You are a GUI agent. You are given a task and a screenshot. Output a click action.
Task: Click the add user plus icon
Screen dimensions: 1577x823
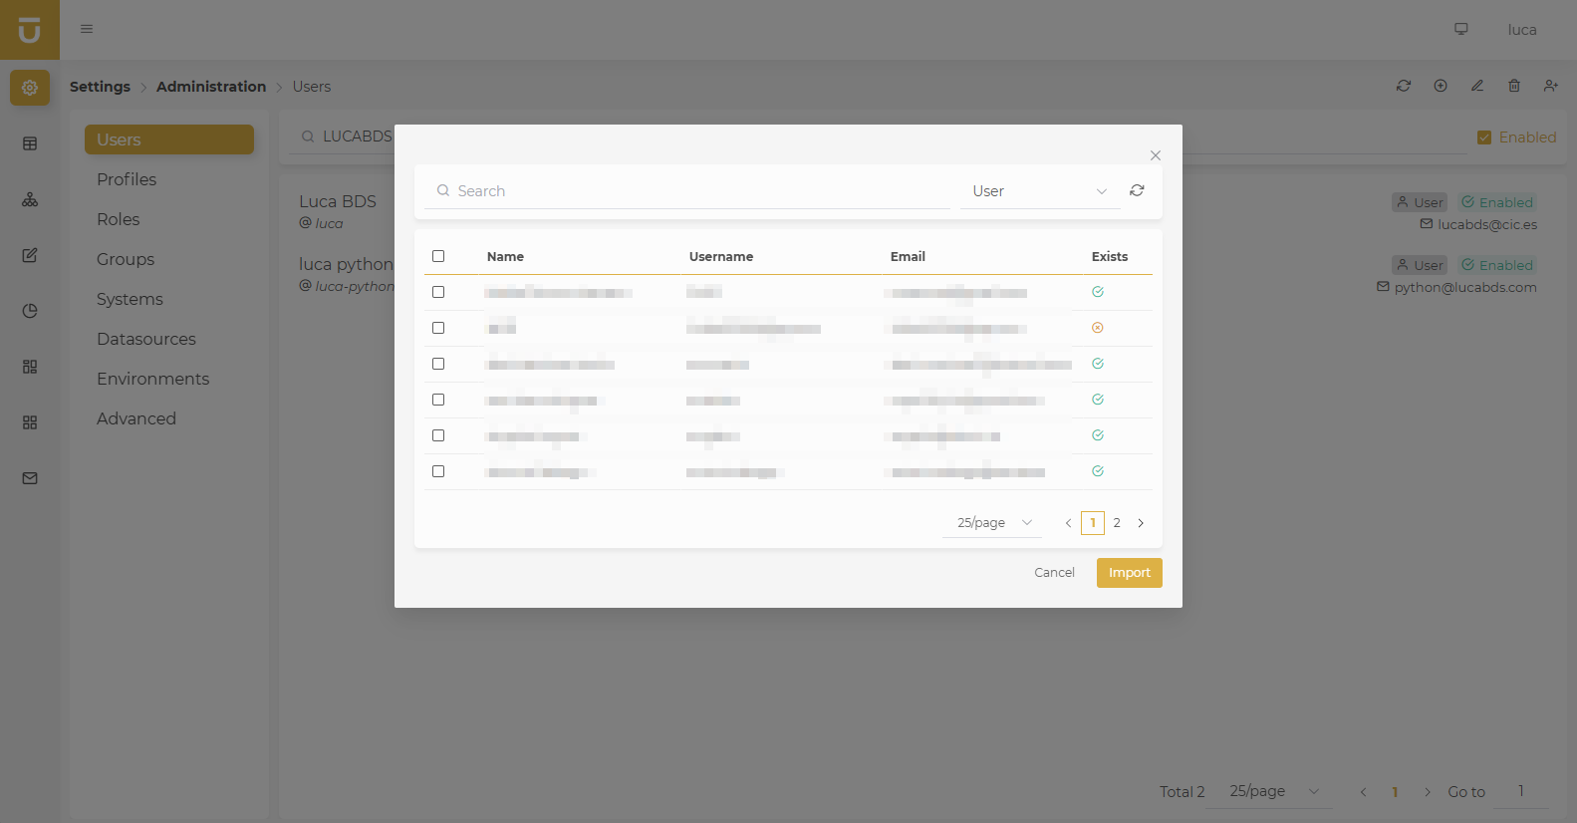pos(1441,86)
